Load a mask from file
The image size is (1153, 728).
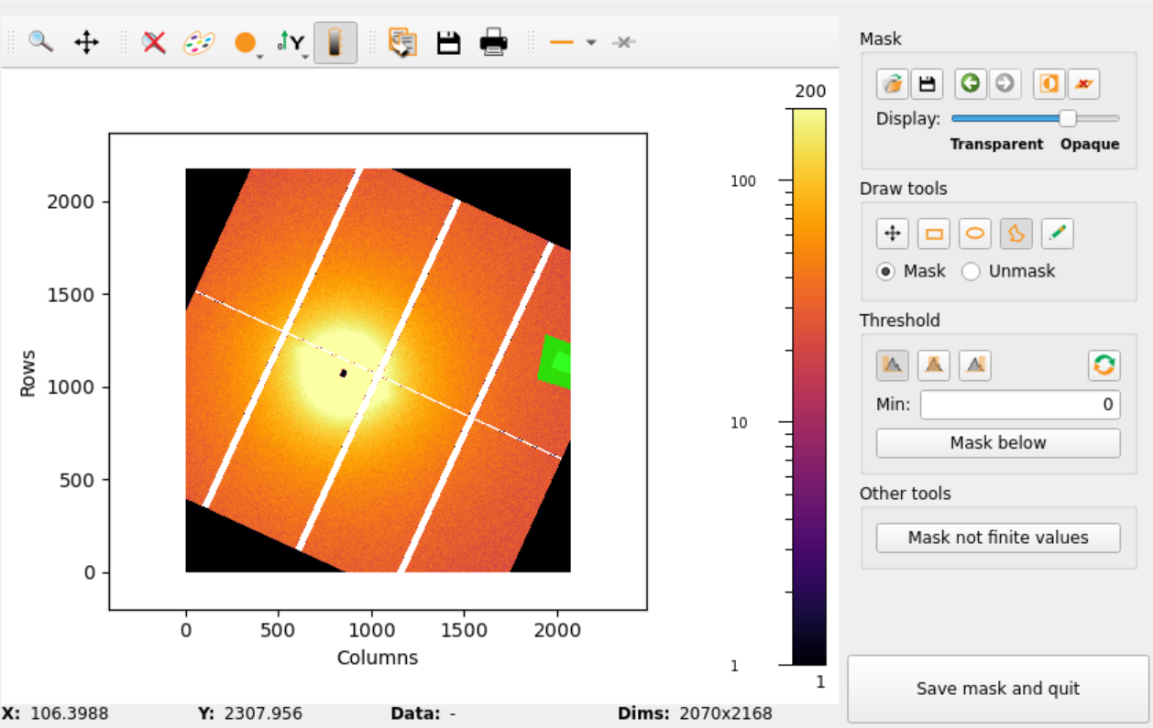click(x=892, y=84)
